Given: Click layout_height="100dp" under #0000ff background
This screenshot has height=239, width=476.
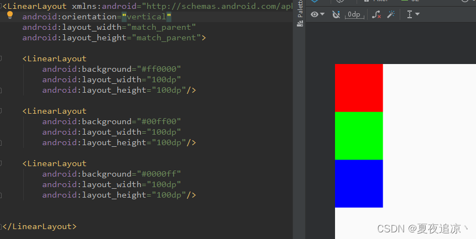Looking at the screenshot, I should click(119, 195).
